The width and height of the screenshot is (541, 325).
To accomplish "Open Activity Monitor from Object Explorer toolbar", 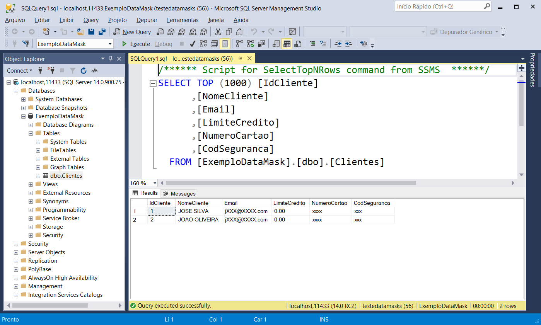I will 94,70.
